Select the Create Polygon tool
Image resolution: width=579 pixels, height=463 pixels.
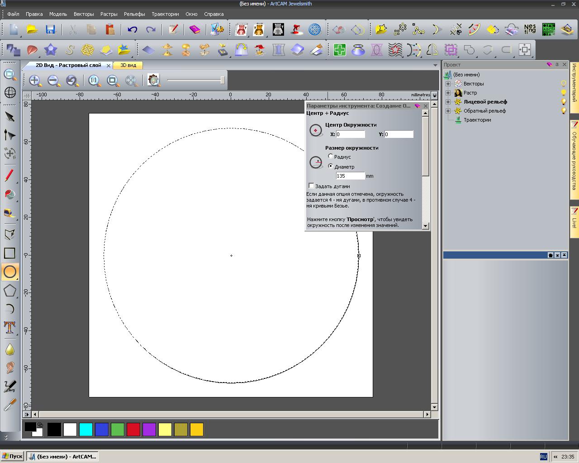point(10,290)
